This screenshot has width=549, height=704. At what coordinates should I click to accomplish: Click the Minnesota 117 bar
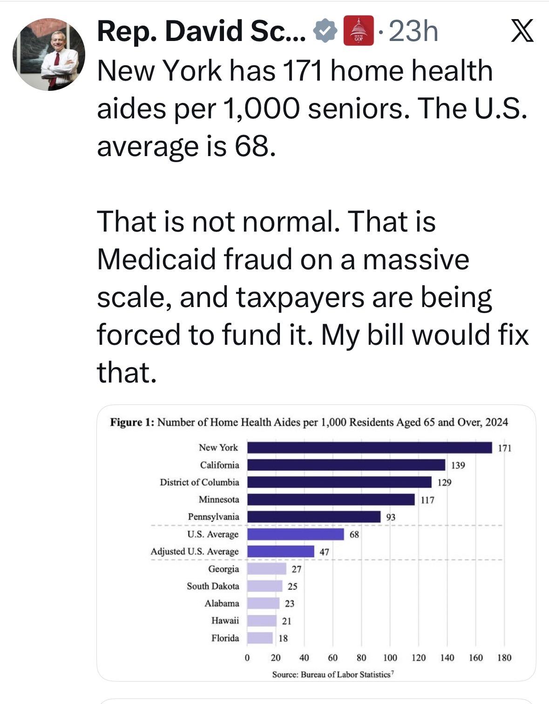(331, 499)
